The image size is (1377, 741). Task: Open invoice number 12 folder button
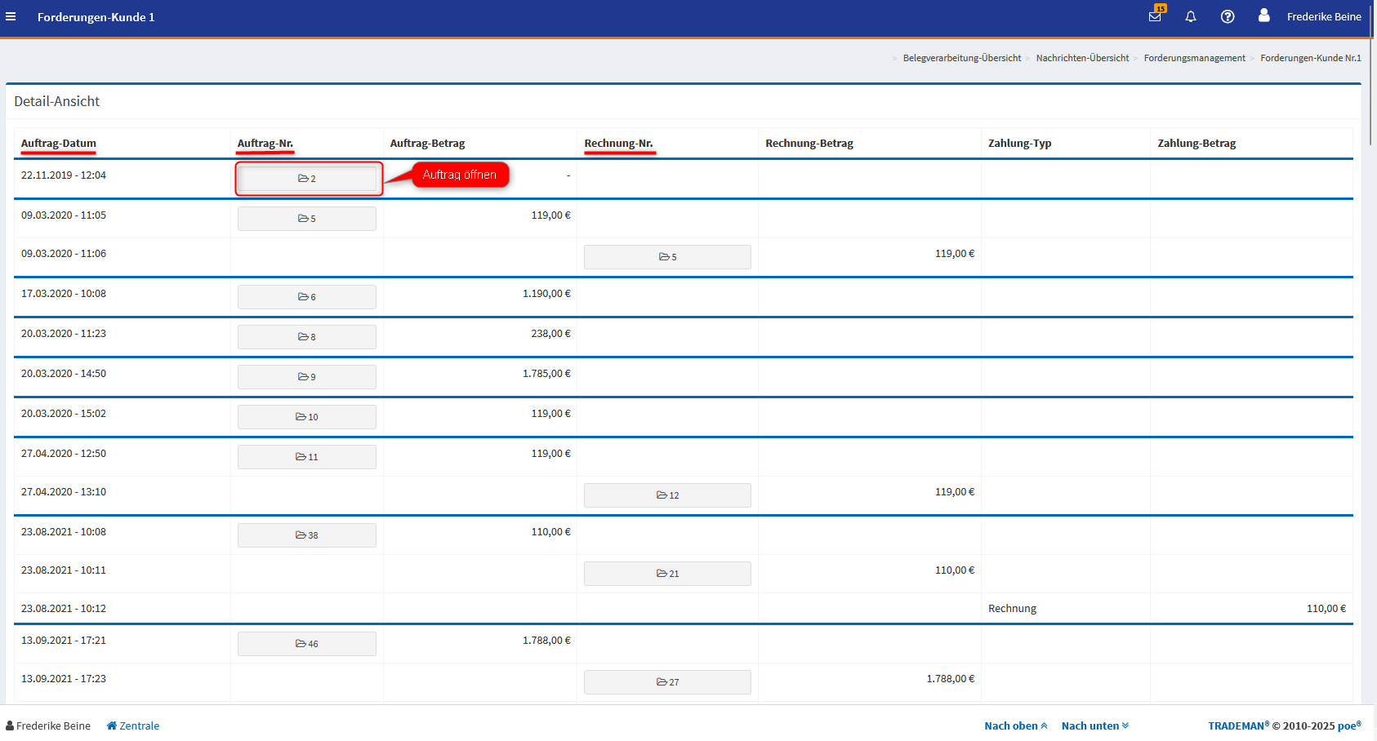[x=667, y=495]
